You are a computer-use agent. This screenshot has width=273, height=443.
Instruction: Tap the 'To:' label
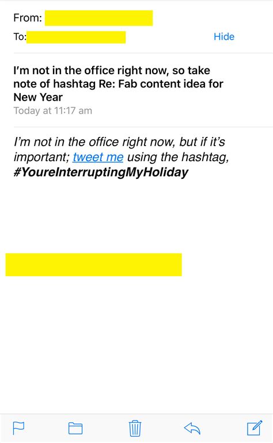point(20,36)
